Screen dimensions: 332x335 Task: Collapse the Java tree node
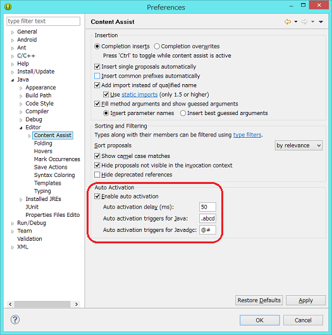13,80
